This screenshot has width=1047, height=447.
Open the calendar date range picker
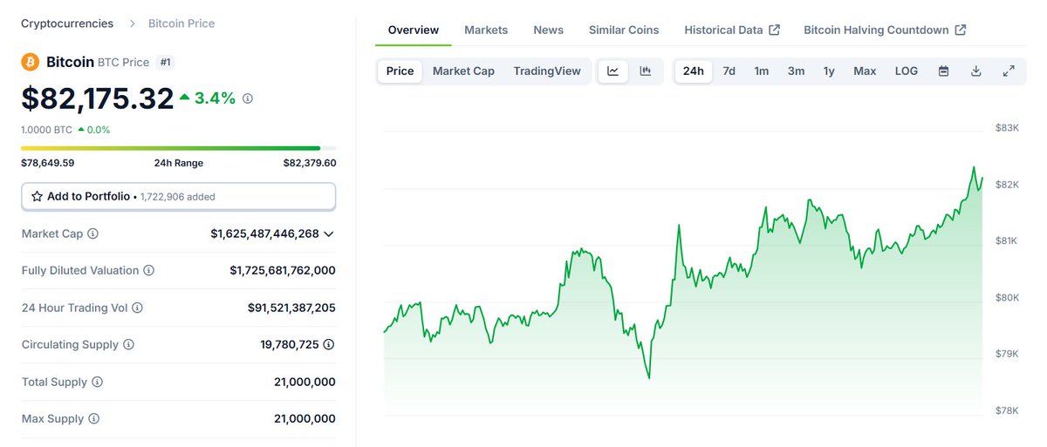click(x=943, y=71)
